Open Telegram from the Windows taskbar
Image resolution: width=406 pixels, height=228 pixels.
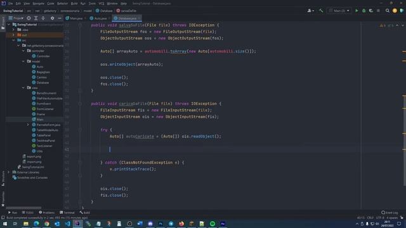(x=171, y=224)
